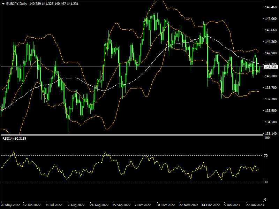279x209 pixels.
Task: Click the RSI(14) 50.3159 indicator label
Action: (x=14, y=138)
